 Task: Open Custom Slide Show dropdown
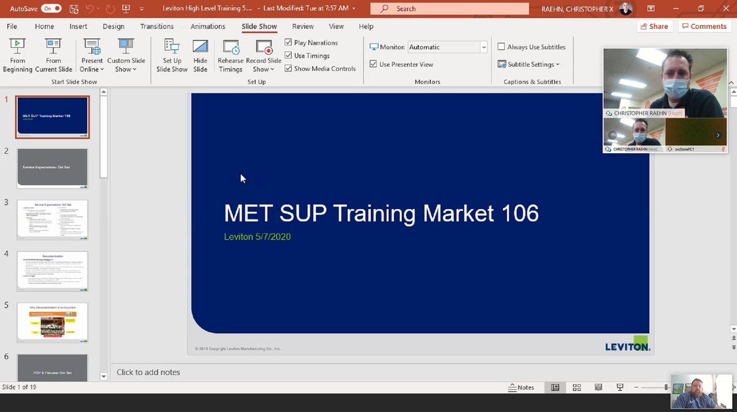coord(126,55)
